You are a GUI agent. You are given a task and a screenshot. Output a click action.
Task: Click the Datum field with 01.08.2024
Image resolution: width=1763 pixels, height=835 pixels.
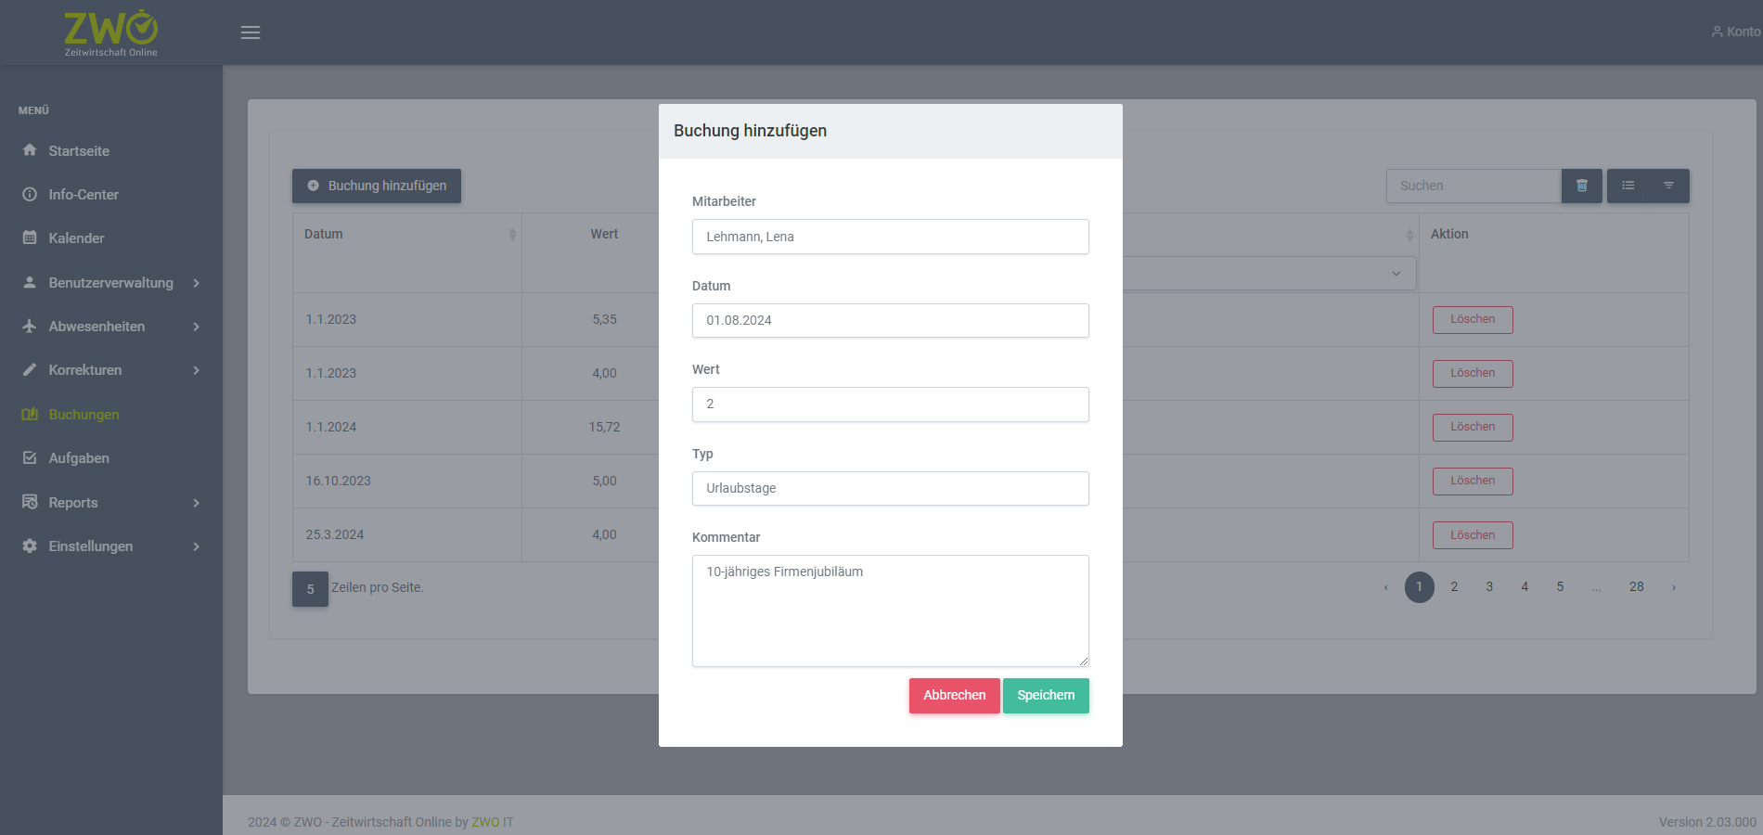pyautogui.click(x=890, y=320)
